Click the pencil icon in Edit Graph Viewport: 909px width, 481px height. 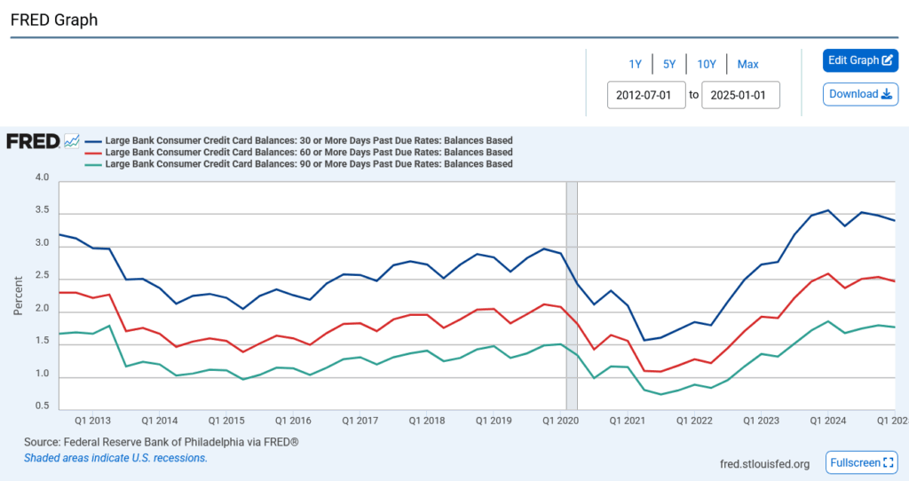(887, 60)
